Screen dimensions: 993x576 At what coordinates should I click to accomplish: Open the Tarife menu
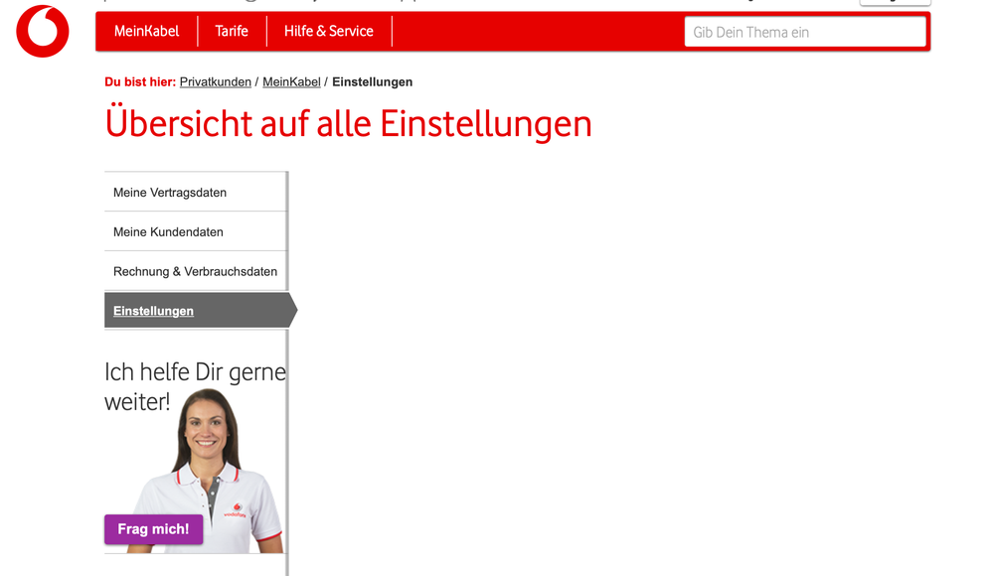point(232,31)
